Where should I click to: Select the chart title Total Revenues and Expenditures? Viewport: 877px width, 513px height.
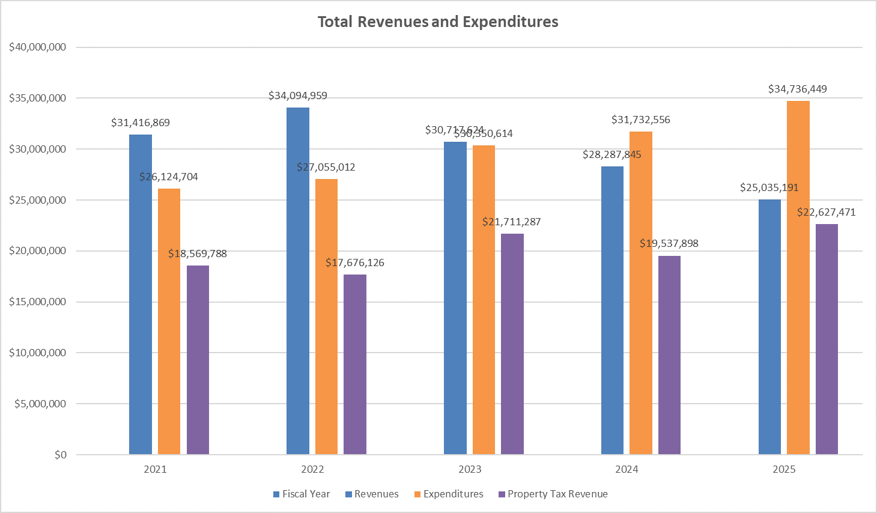click(438, 22)
